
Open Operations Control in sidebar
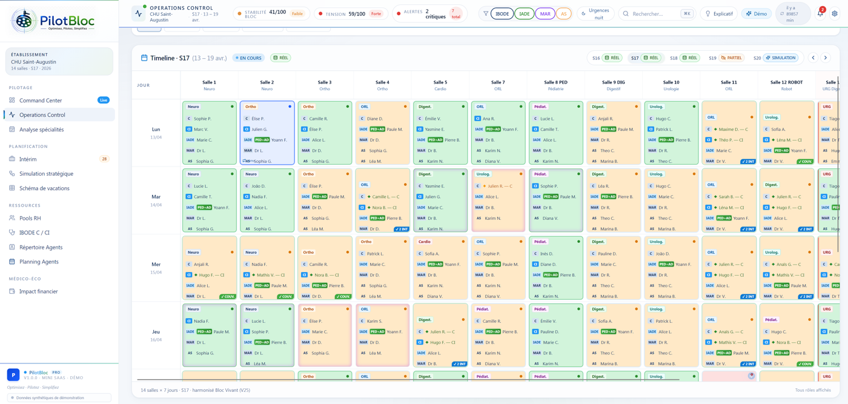tap(59, 114)
